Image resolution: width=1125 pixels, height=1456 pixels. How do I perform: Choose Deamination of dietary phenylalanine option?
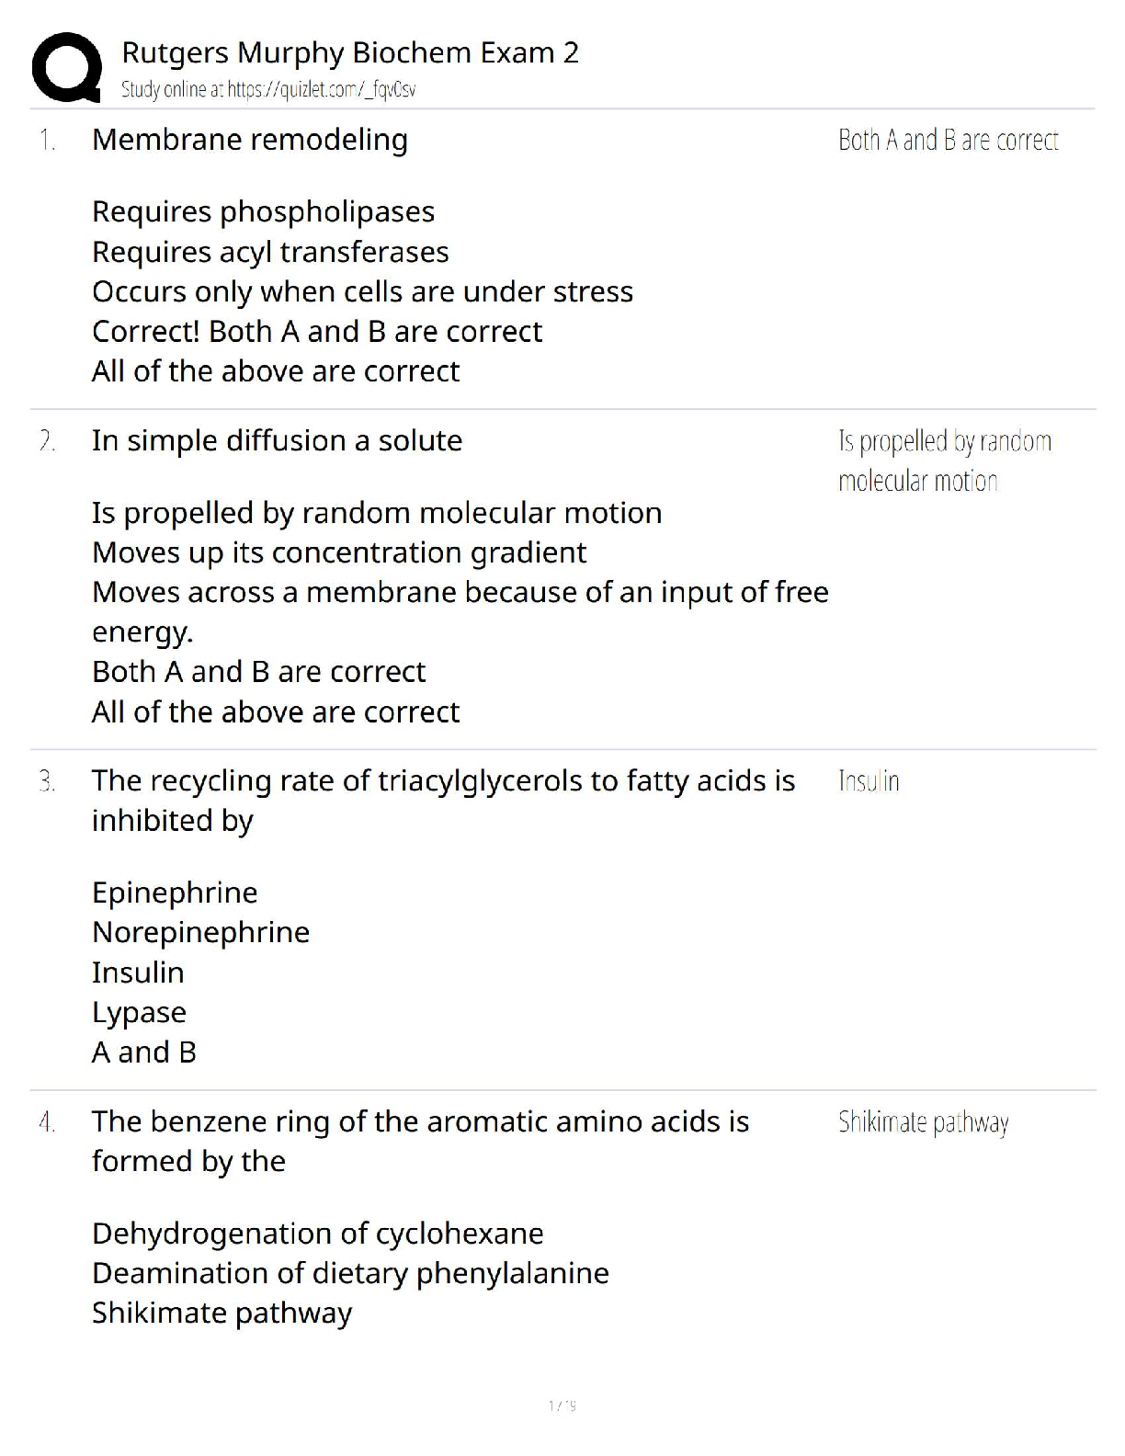tap(350, 1273)
